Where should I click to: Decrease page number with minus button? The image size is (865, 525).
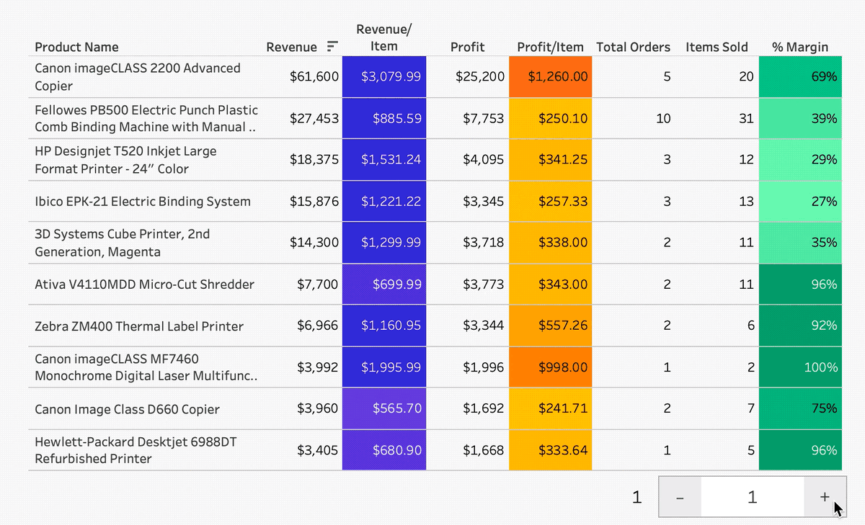(680, 497)
